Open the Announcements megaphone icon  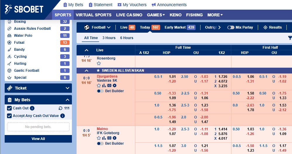pyautogui.click(x=154, y=5)
